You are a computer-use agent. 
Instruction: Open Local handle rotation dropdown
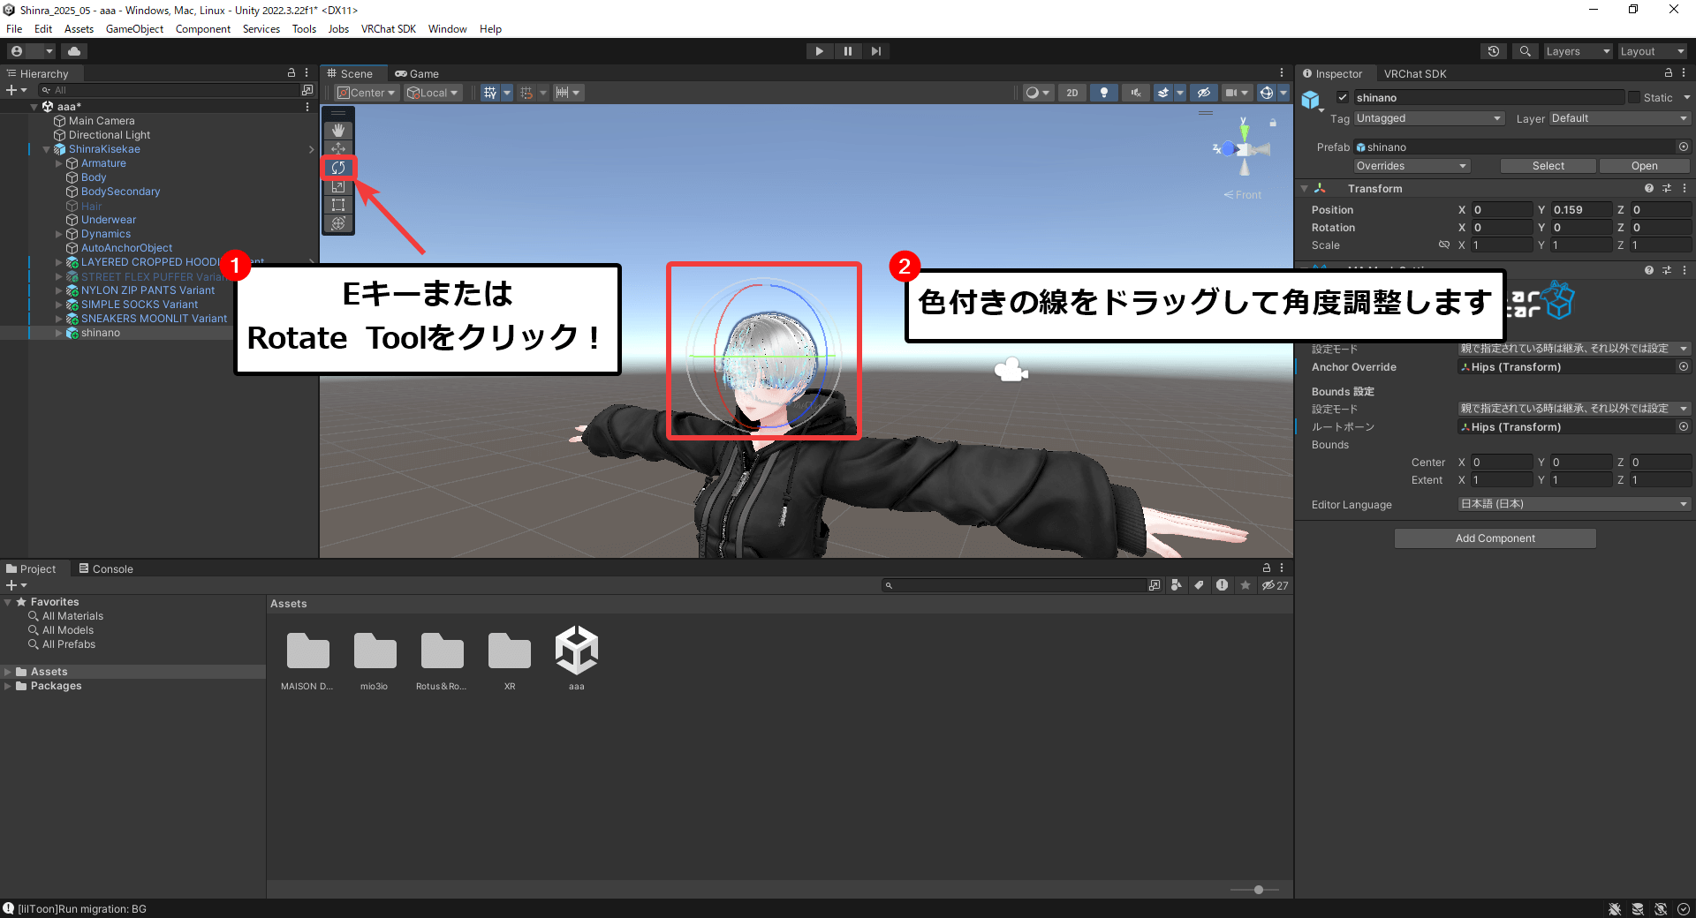(433, 93)
